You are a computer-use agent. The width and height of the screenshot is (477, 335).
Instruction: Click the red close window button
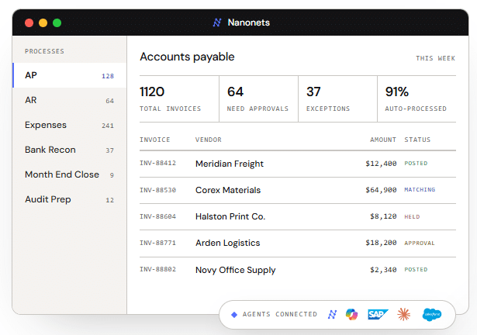tap(29, 22)
